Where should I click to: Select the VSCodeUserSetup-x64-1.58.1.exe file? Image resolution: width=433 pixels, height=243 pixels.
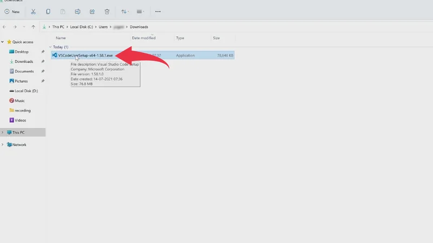click(x=85, y=55)
